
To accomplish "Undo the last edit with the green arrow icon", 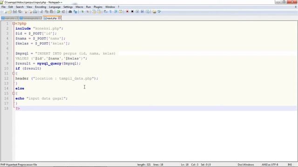I will (x=59, y=12).
